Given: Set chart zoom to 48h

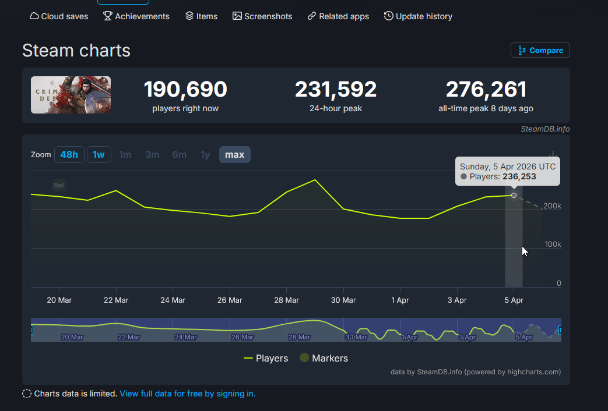Looking at the screenshot, I should pos(69,154).
